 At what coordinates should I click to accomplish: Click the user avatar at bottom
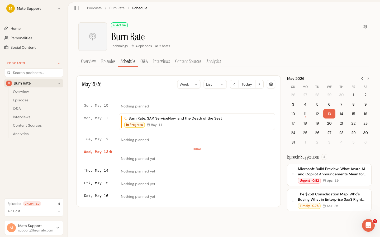11,228
